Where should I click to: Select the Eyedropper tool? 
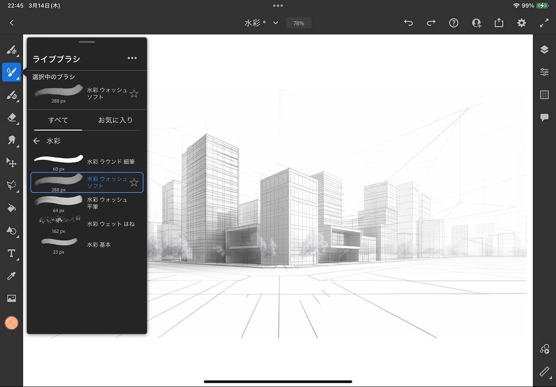point(12,276)
